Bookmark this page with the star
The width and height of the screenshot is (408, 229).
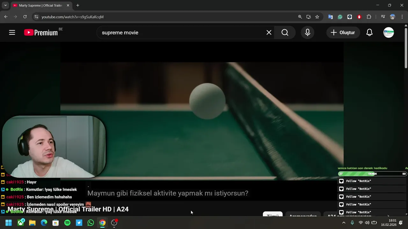coord(317,17)
